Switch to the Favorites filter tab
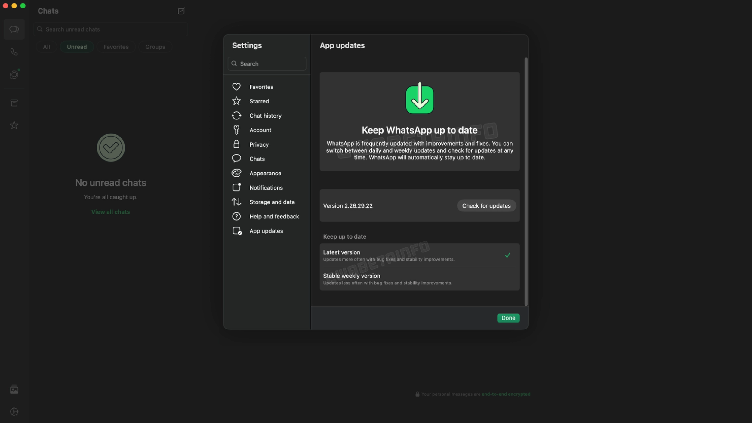Image resolution: width=752 pixels, height=423 pixels. [x=116, y=47]
